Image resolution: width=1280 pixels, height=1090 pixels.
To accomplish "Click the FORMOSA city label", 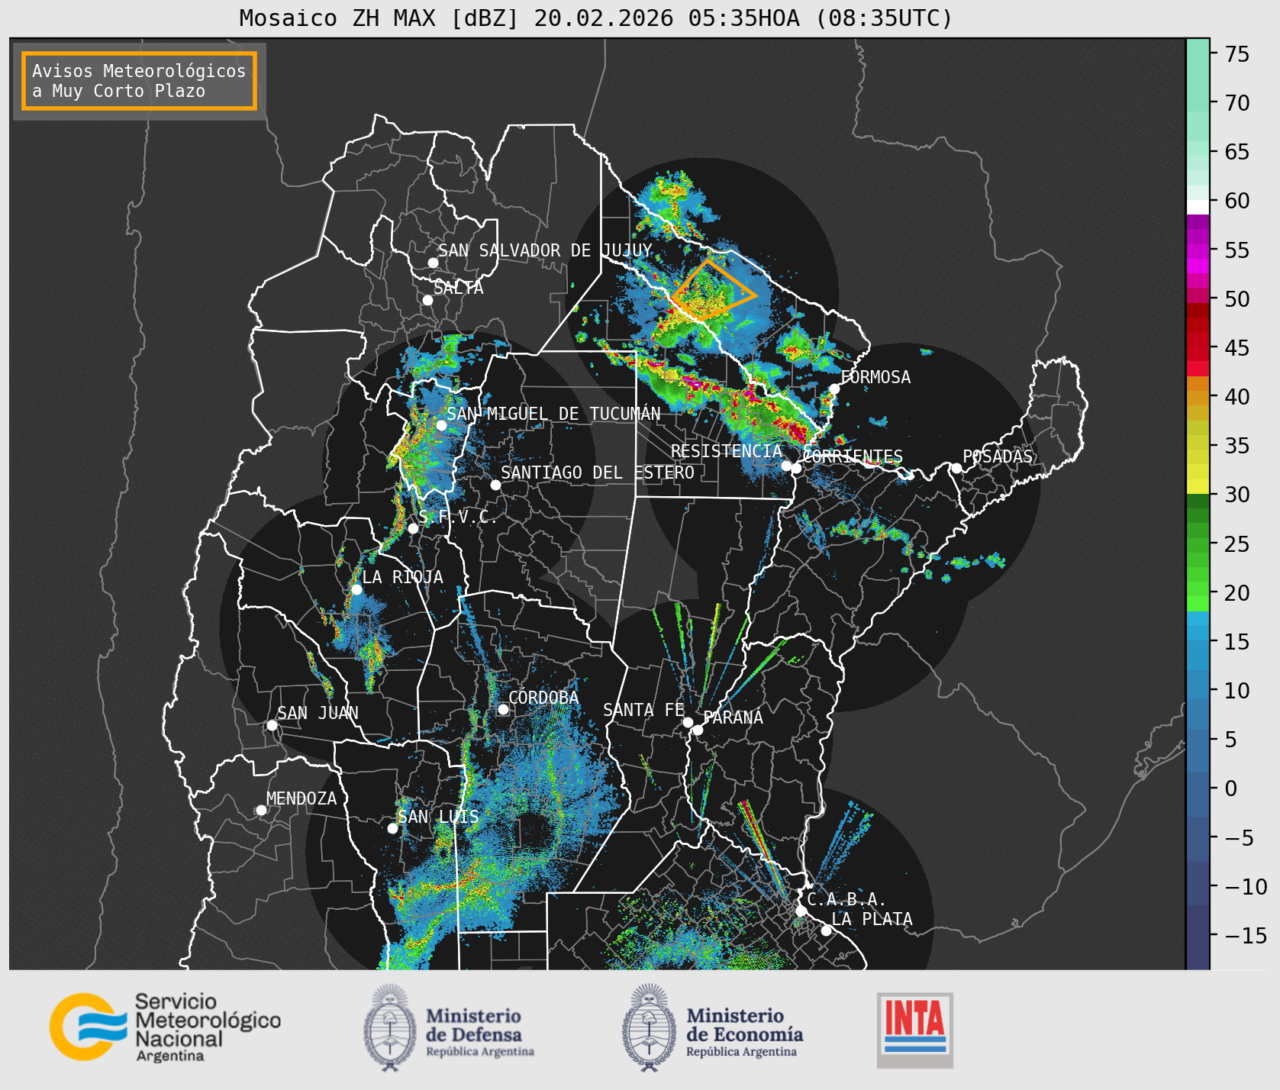I will point(875,377).
